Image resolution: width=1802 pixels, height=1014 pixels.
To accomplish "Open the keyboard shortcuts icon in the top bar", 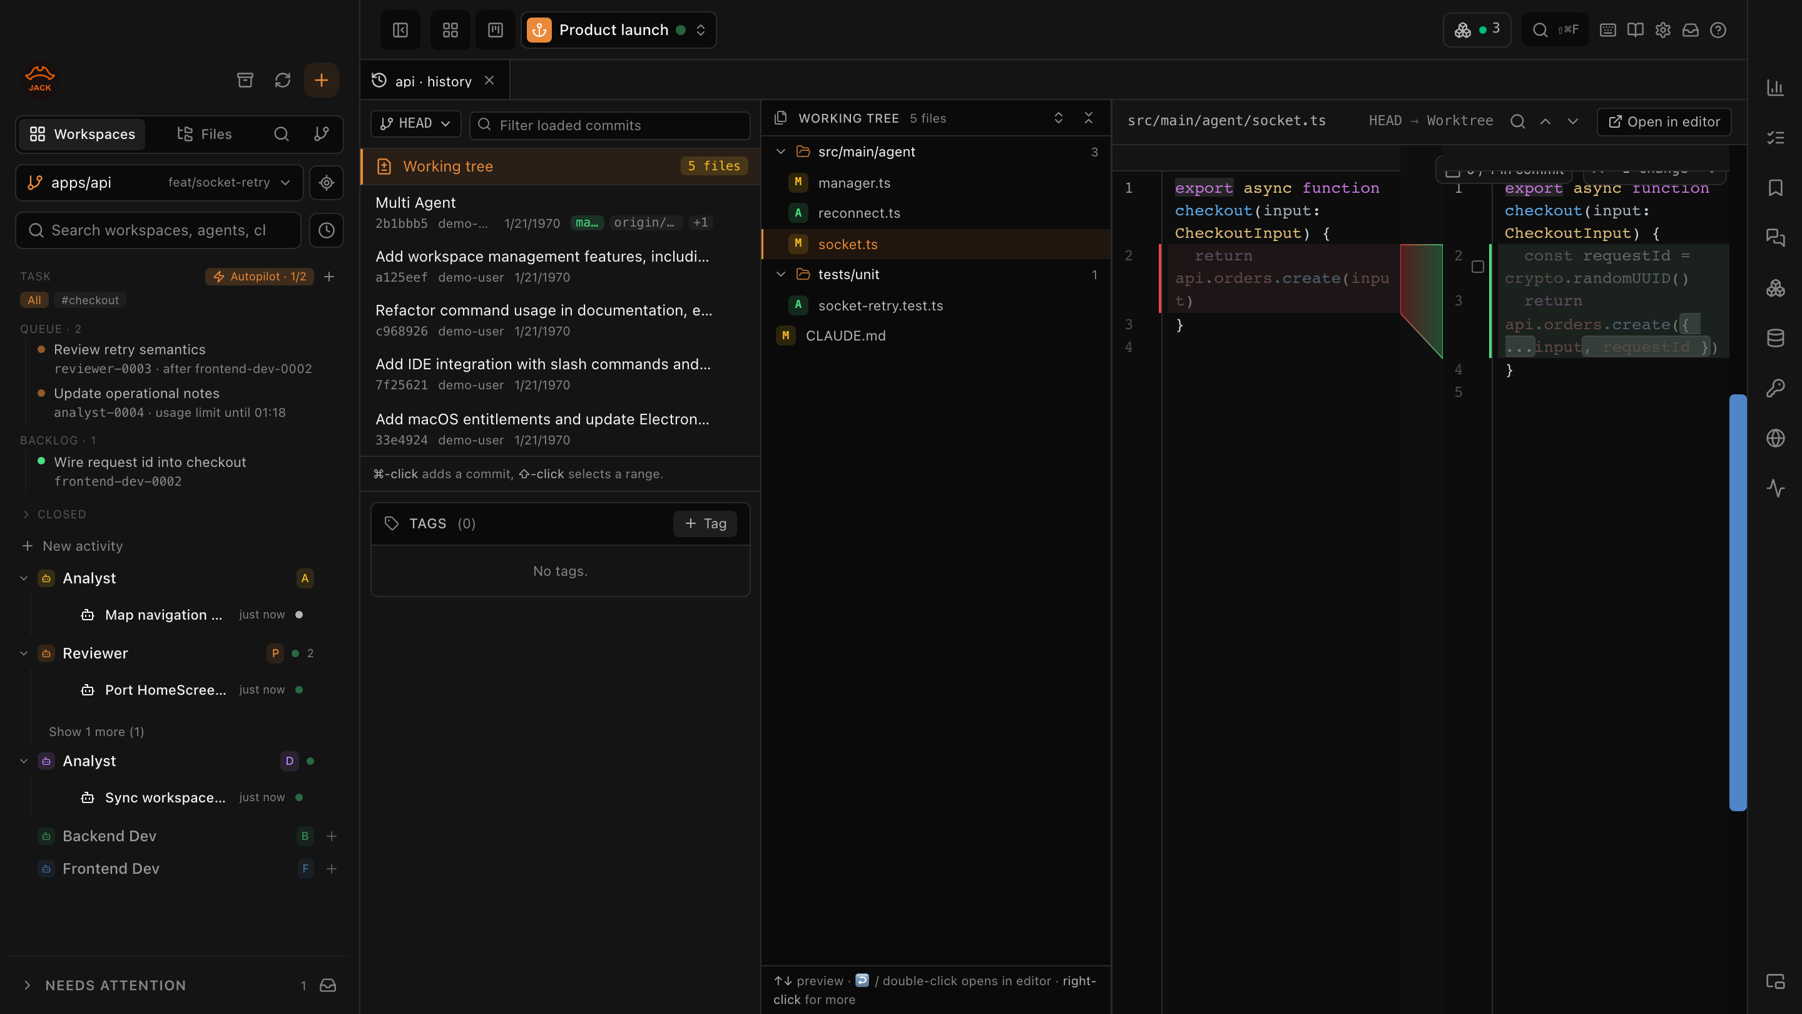I will pos(1607,30).
